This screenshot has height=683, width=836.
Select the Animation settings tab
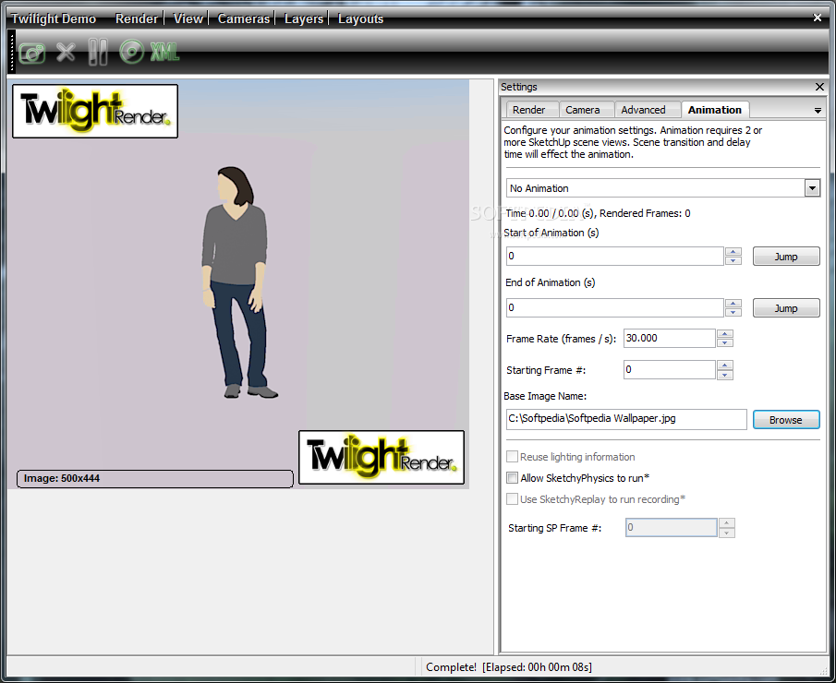714,110
